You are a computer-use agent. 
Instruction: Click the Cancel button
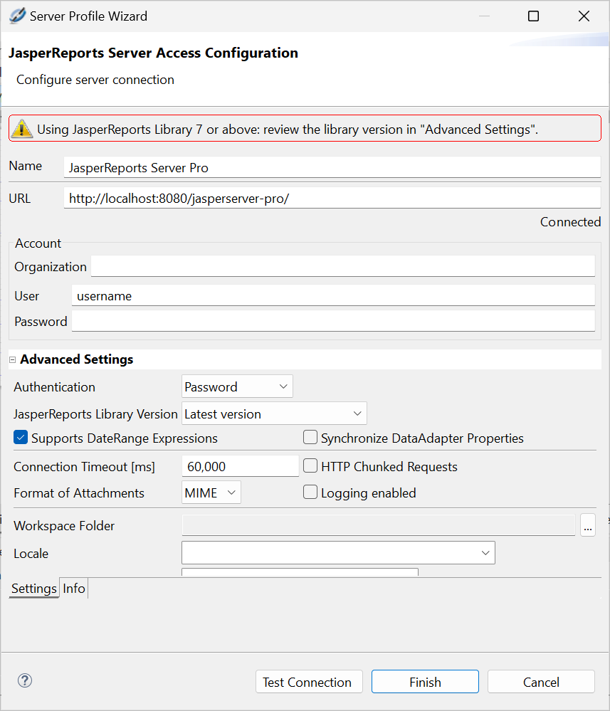pyautogui.click(x=541, y=682)
